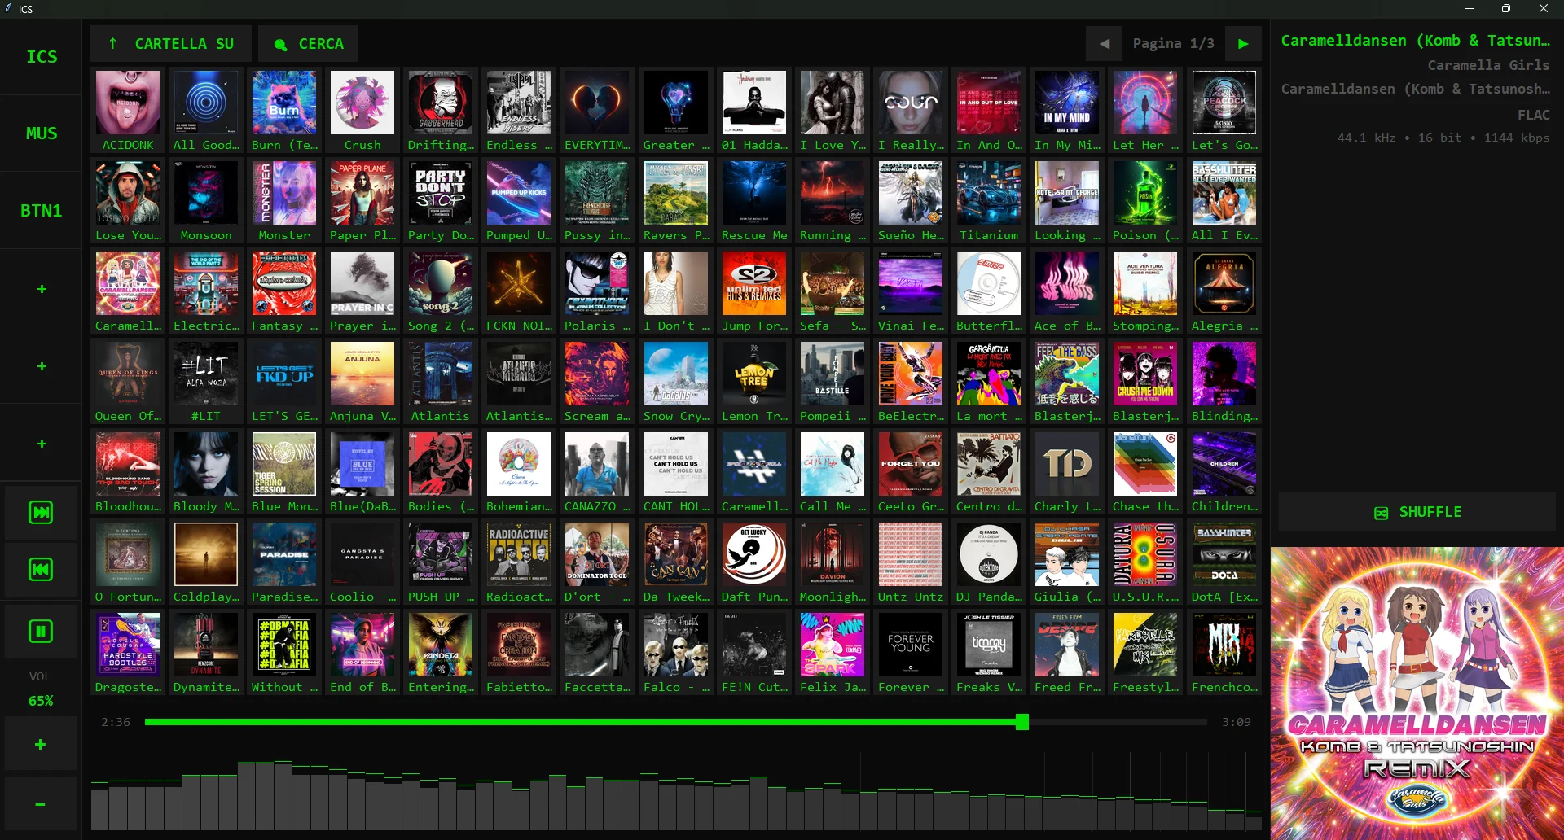The height and width of the screenshot is (840, 1564).
Task: Skip to the next track
Action: (41, 513)
